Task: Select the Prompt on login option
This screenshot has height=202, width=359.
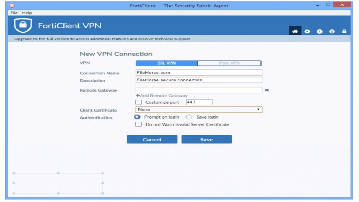Action: pyautogui.click(x=137, y=117)
